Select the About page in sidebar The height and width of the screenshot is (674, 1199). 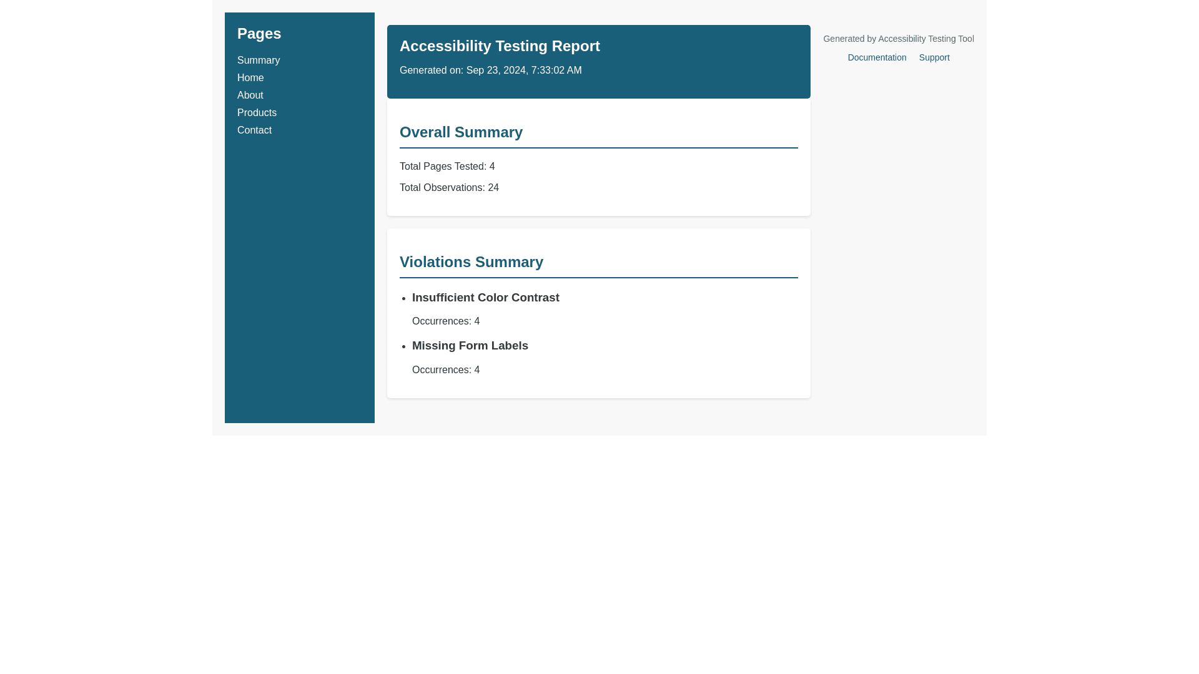(250, 95)
